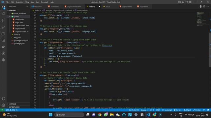
Task: Open editor more actions ellipsis
Action: click(x=208, y=7)
